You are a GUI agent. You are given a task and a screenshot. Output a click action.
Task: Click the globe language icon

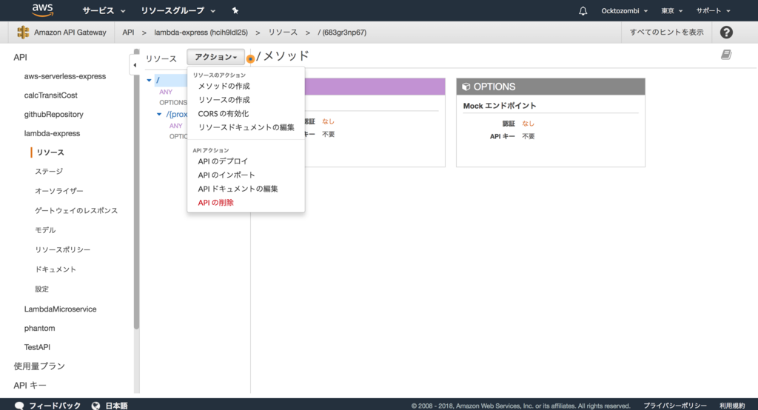[95, 405]
